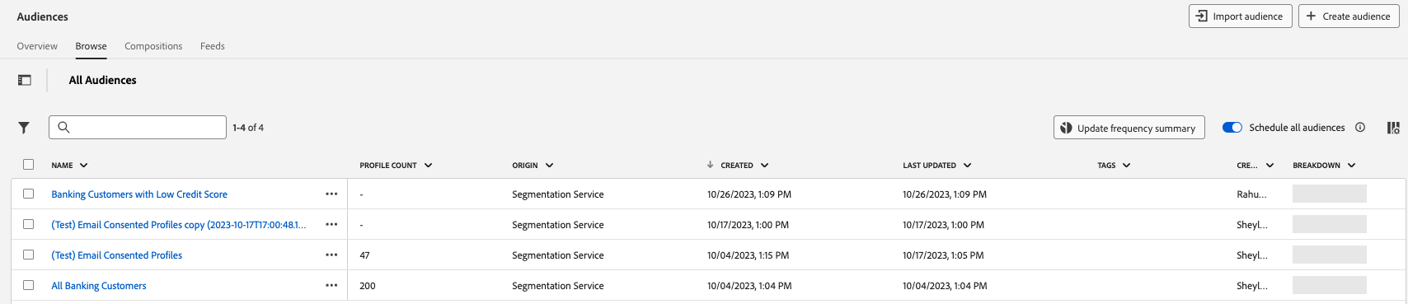Open All Banking Customers audience
This screenshot has width=1408, height=304.
coord(99,286)
